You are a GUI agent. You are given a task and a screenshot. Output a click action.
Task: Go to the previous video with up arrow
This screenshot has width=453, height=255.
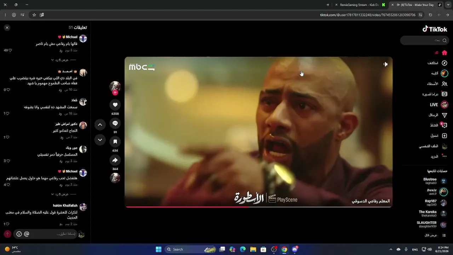(x=100, y=125)
